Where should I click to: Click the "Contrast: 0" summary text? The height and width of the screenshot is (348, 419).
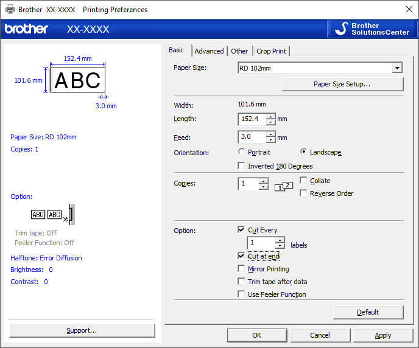click(x=29, y=282)
